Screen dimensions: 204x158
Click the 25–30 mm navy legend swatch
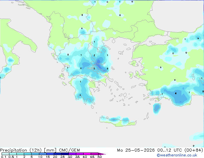(x=65, y=154)
